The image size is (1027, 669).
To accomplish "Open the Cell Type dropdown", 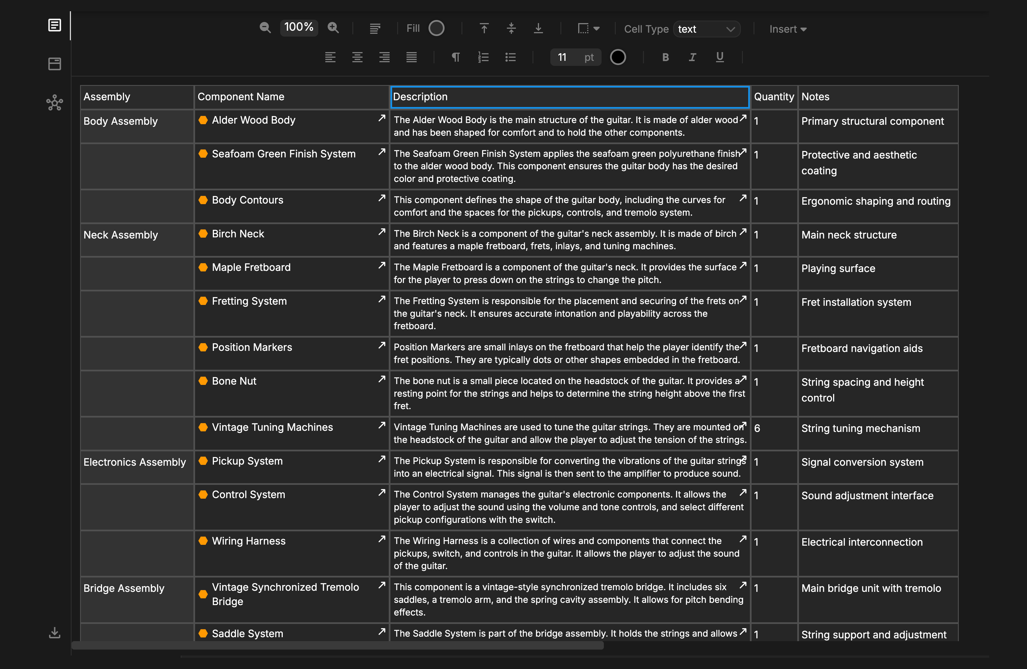I will pos(706,29).
